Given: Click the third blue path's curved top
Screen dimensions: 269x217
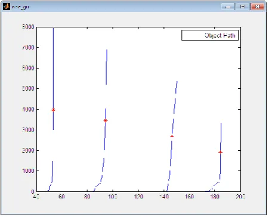Looking at the screenshot, I should coord(176,88).
